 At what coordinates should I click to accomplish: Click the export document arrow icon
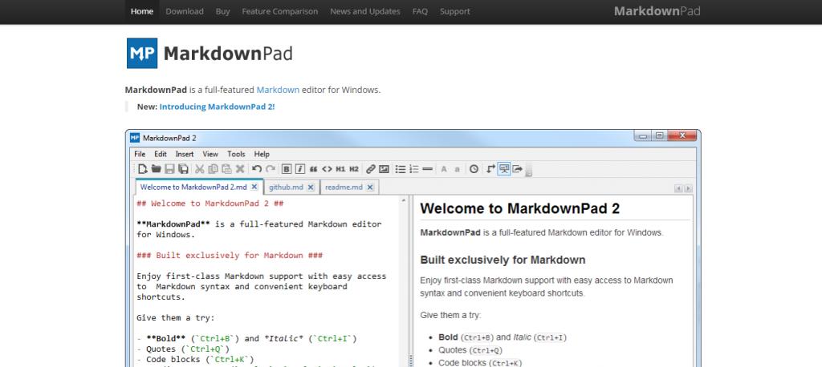coord(518,168)
